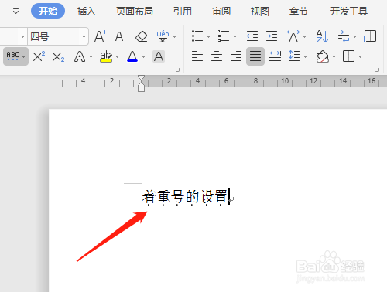Expand the highlight color dropdown
This screenshot has height=292, width=387.
pos(117,56)
